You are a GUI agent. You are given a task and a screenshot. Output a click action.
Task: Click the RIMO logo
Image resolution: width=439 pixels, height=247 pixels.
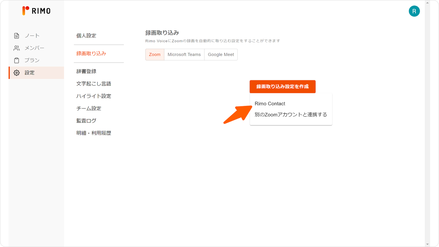(x=36, y=11)
